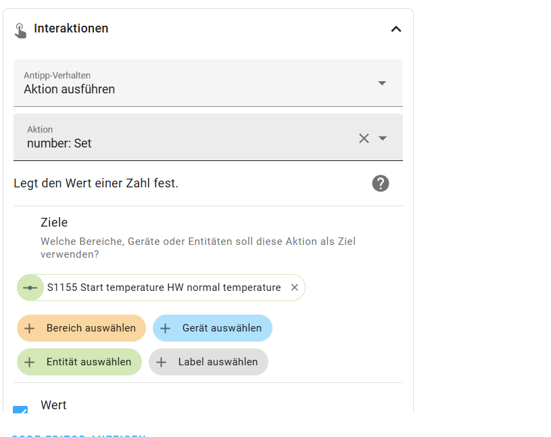Remove the S1155 Start temperature target
Screen dimensions: 551x437
[294, 287]
